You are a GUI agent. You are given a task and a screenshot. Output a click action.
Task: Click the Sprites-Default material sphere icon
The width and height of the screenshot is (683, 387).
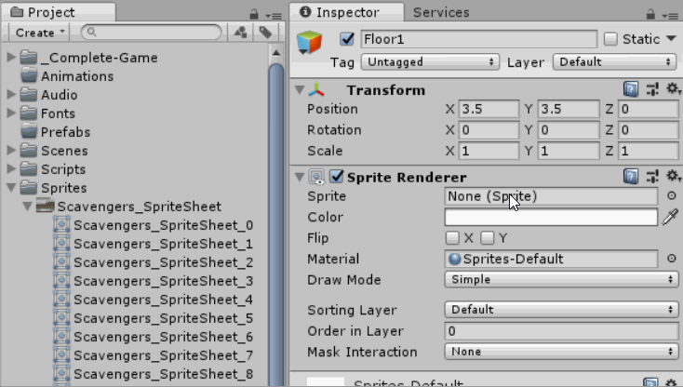[454, 259]
